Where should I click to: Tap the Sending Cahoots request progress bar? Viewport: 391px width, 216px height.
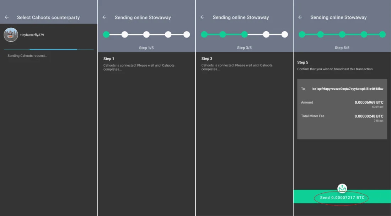point(49,49)
